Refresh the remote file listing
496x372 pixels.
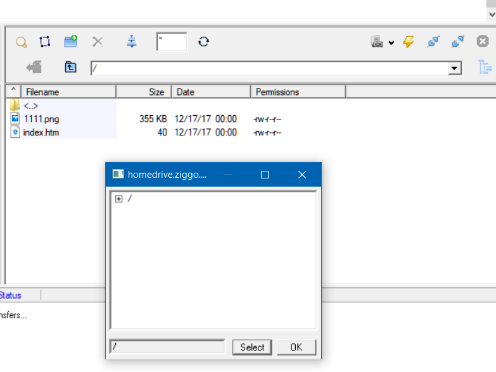click(203, 42)
